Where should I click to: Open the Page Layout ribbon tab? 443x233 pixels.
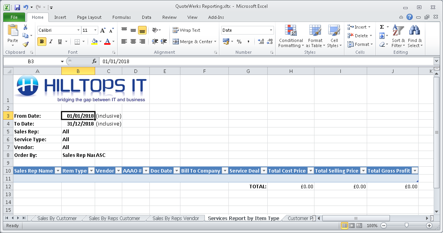tap(89, 17)
